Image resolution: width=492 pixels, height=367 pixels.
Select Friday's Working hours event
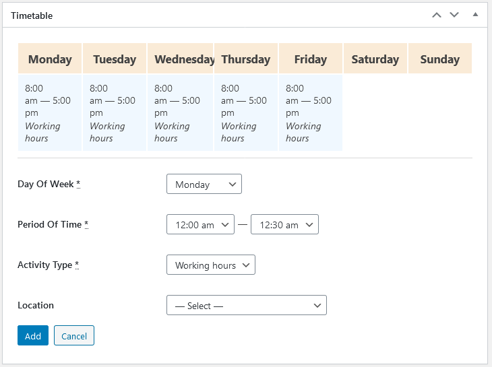tap(311, 113)
